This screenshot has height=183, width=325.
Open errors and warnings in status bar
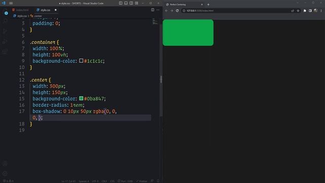click(8, 181)
